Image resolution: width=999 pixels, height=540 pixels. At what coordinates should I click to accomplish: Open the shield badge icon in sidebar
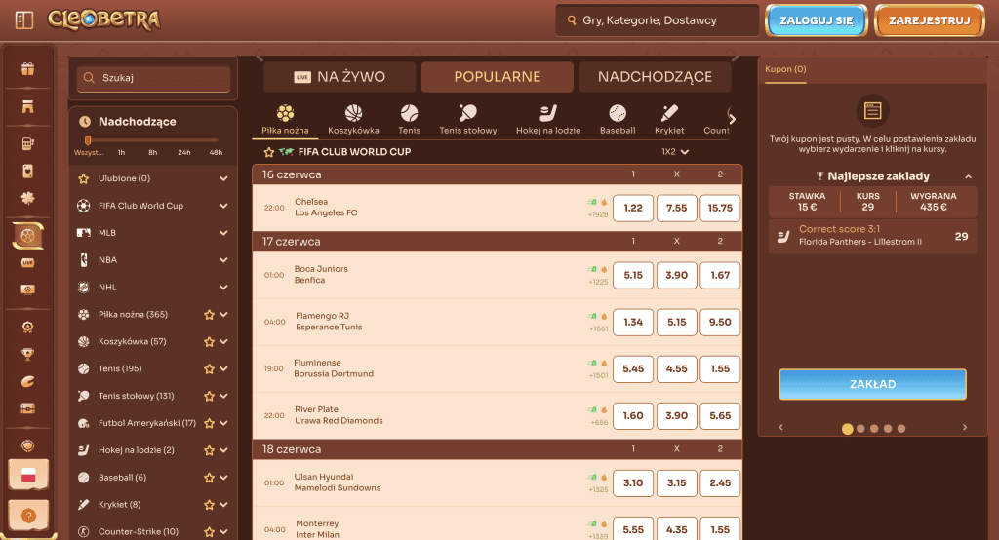pyautogui.click(x=27, y=445)
